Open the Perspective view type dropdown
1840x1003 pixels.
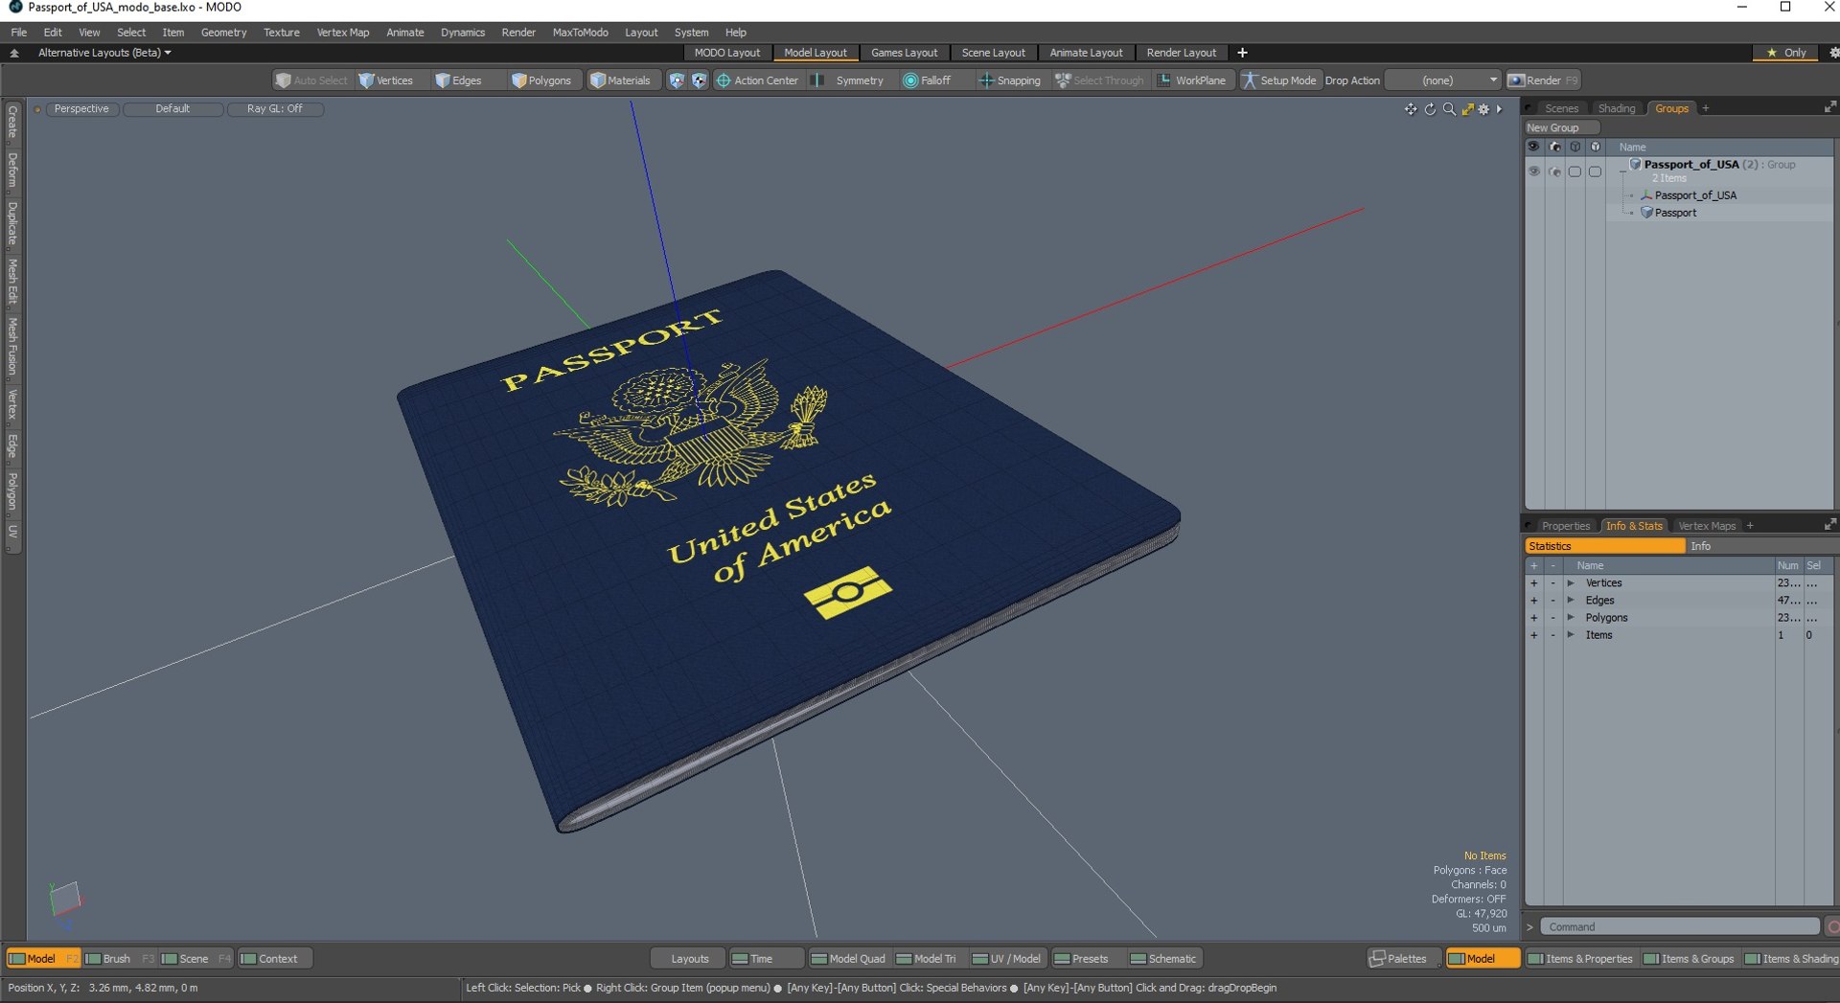point(81,109)
